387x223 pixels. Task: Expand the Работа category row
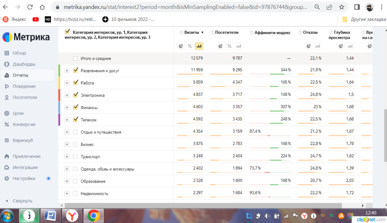pyautogui.click(x=67, y=83)
